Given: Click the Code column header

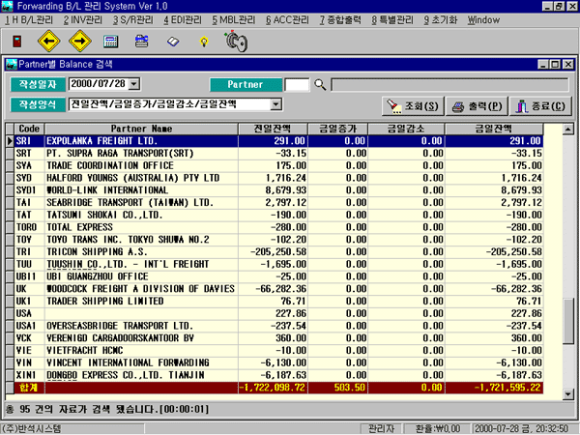Looking at the screenshot, I should (x=29, y=129).
